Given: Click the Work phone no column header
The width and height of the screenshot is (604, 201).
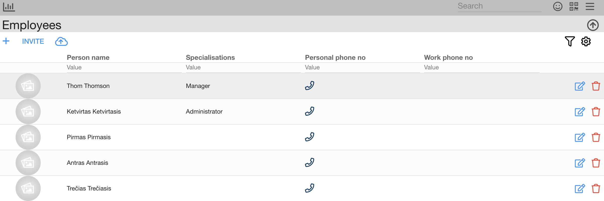Looking at the screenshot, I should (x=448, y=58).
